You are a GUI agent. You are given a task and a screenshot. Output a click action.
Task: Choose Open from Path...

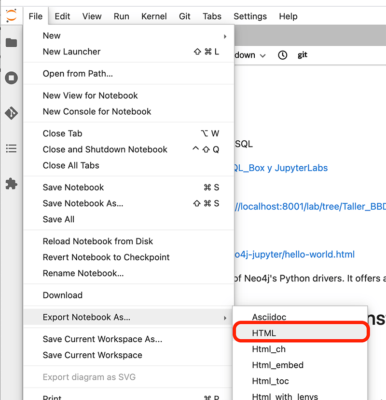click(x=129, y=74)
